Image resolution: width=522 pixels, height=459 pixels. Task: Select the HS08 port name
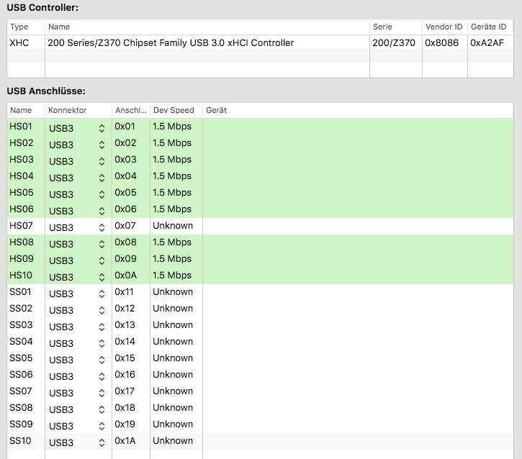[x=22, y=242]
